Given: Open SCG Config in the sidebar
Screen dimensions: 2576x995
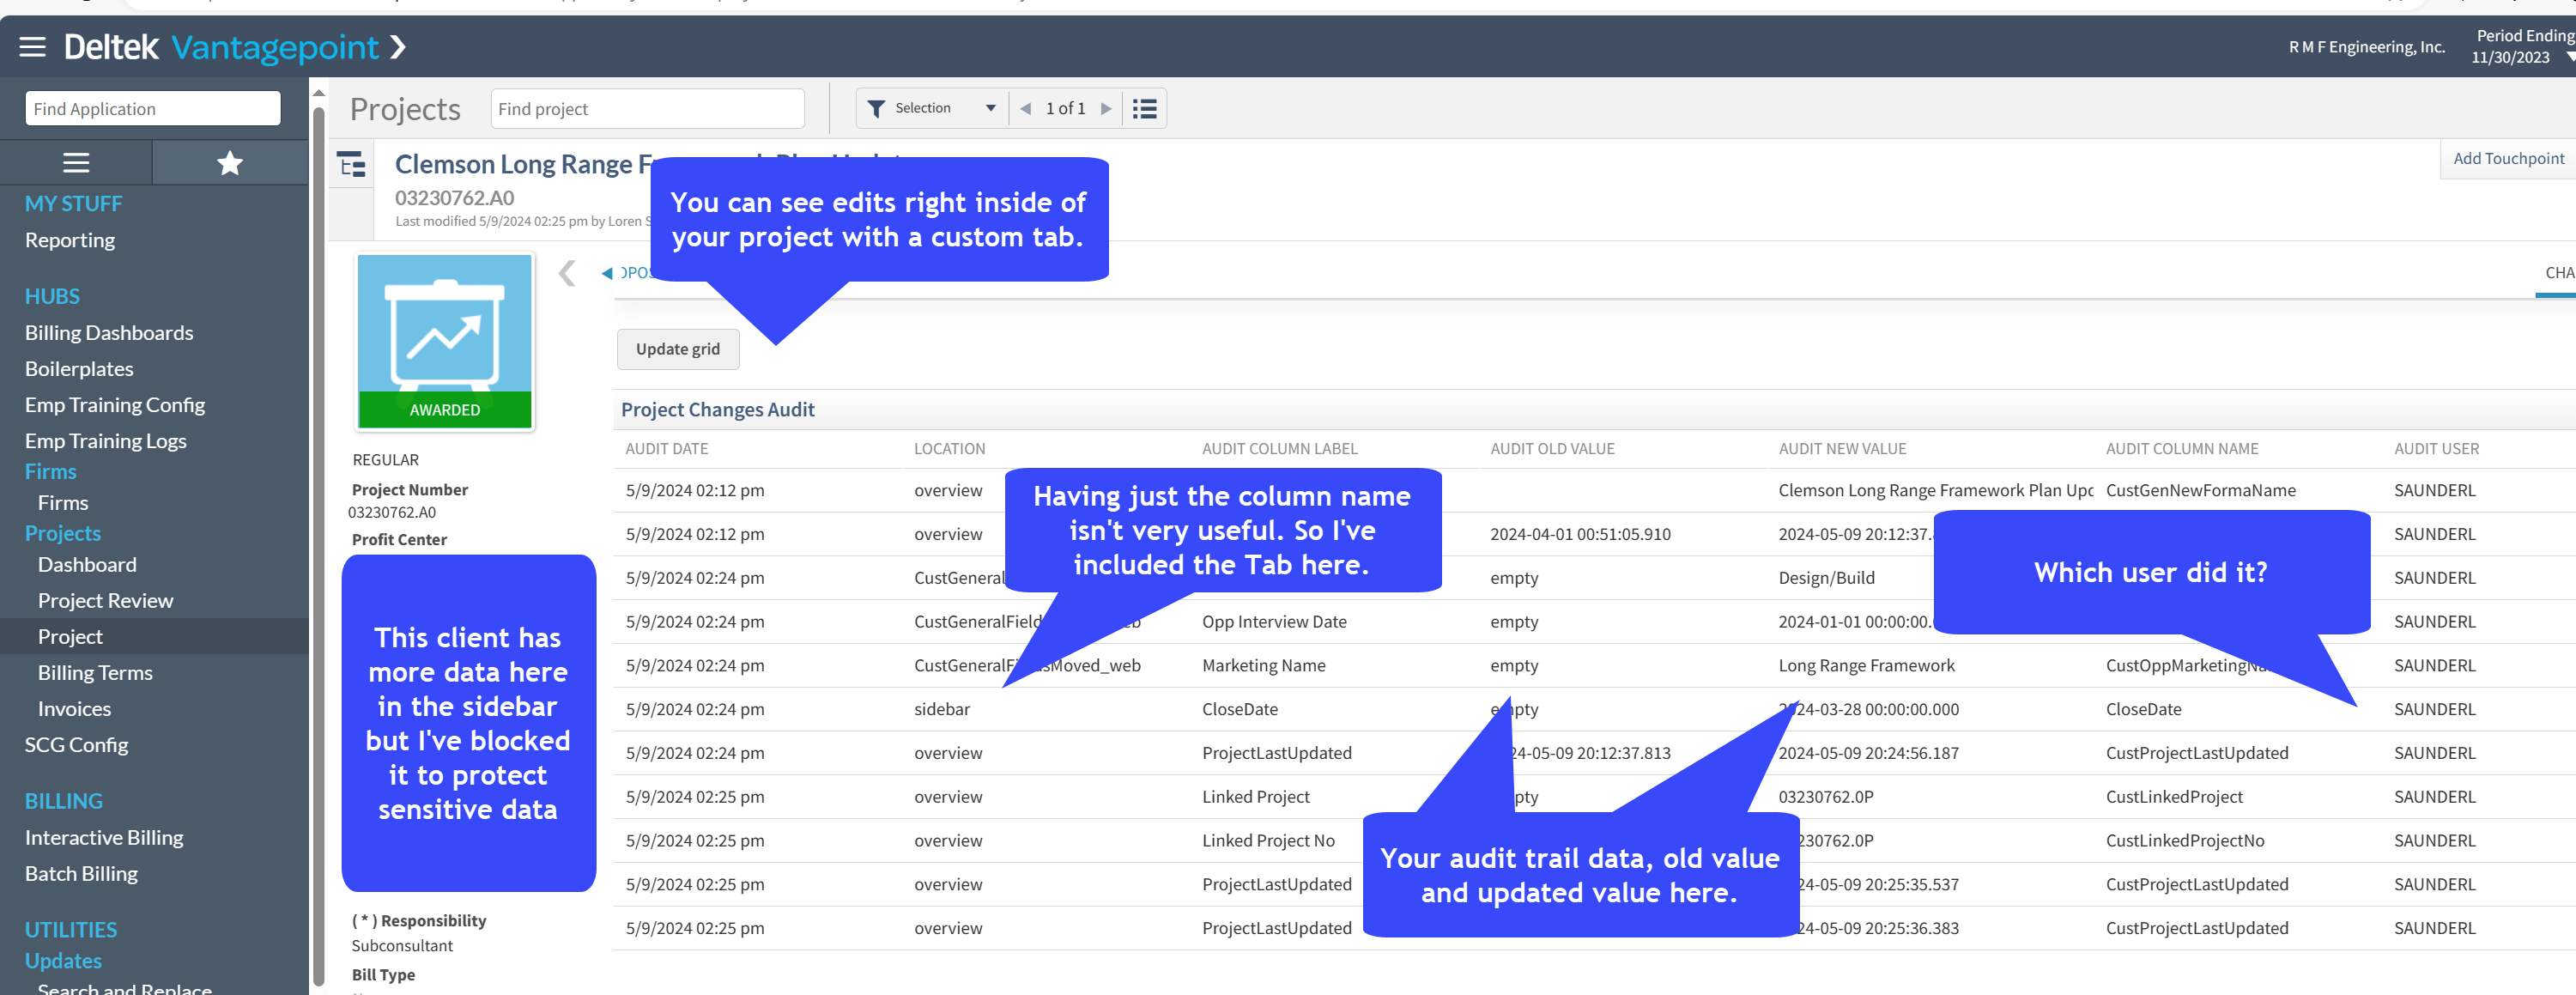Looking at the screenshot, I should [x=76, y=744].
